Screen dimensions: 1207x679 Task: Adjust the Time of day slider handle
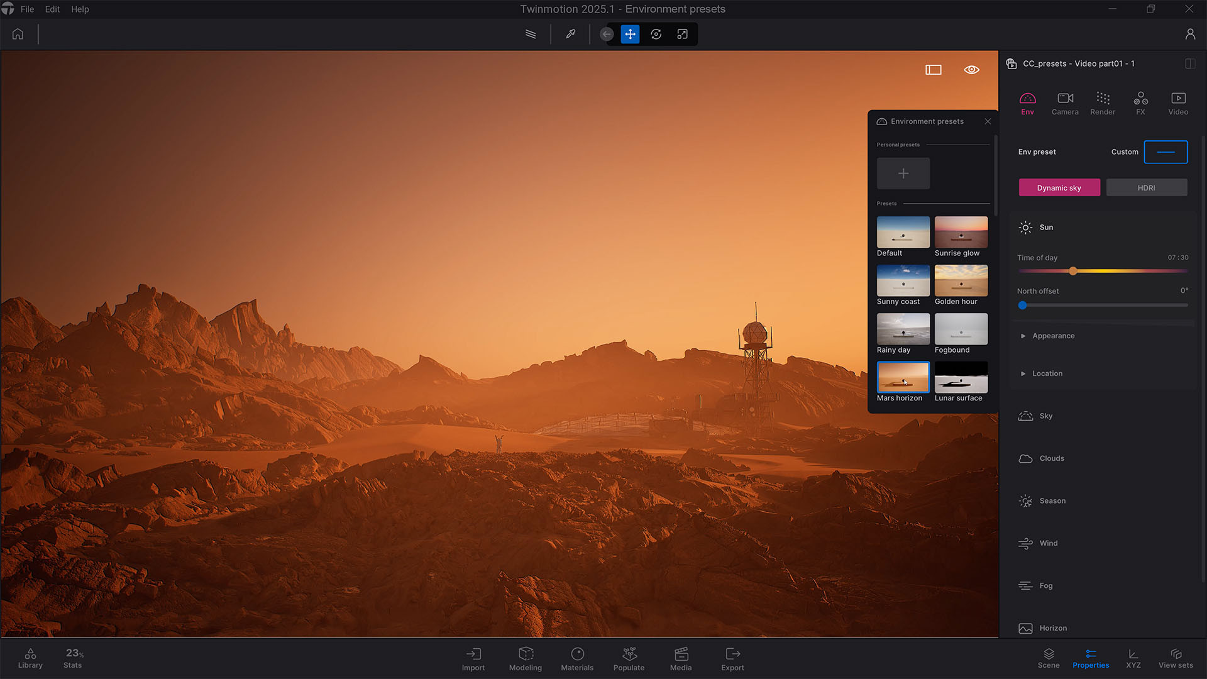pos(1073,271)
